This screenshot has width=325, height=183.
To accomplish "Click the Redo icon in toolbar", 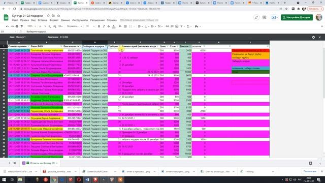I will tap(12, 26).
